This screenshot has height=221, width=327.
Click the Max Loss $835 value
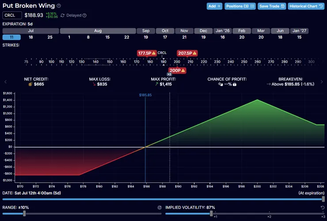(x=102, y=84)
